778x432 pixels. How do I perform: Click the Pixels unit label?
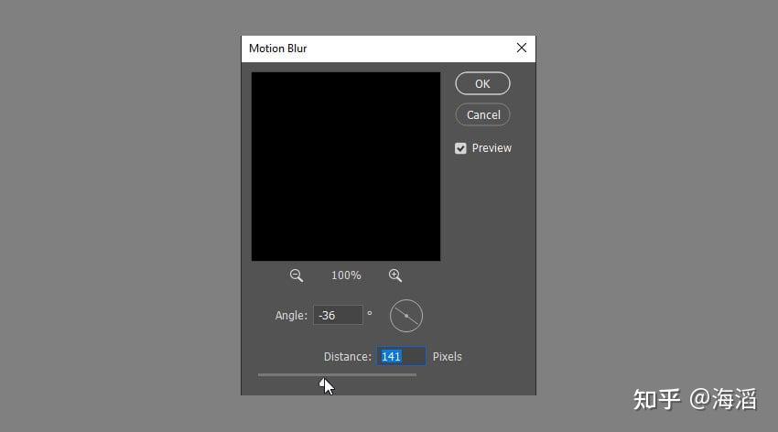tap(447, 357)
